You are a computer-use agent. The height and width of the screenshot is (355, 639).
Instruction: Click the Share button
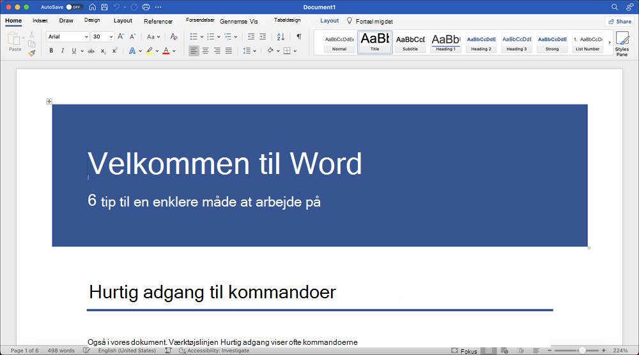(x=619, y=21)
